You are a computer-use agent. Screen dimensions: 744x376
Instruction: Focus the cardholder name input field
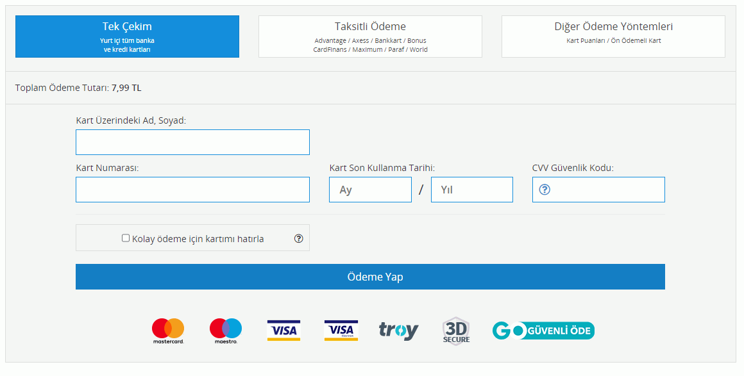click(192, 142)
